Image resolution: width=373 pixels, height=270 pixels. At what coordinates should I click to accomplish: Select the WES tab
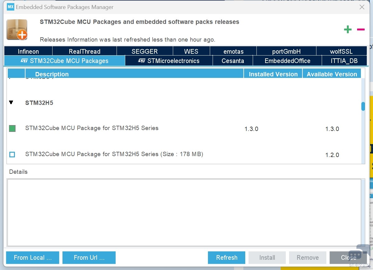191,51
